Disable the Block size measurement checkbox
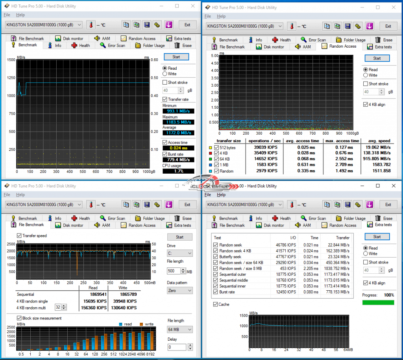 19,318
